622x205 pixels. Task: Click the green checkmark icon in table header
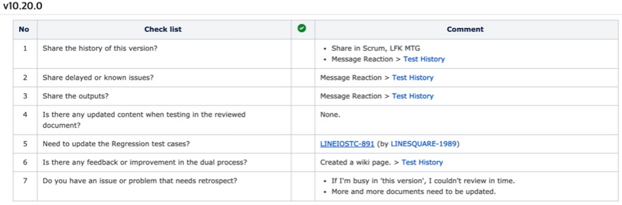point(302,28)
